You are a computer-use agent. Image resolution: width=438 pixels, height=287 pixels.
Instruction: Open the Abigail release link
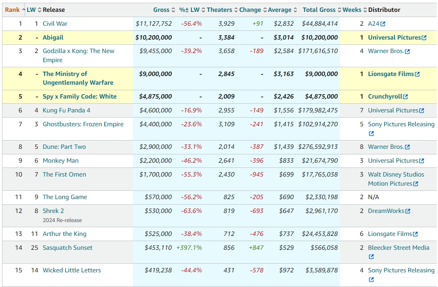(53, 38)
